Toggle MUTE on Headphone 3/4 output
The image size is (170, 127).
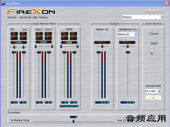(x=127, y=43)
